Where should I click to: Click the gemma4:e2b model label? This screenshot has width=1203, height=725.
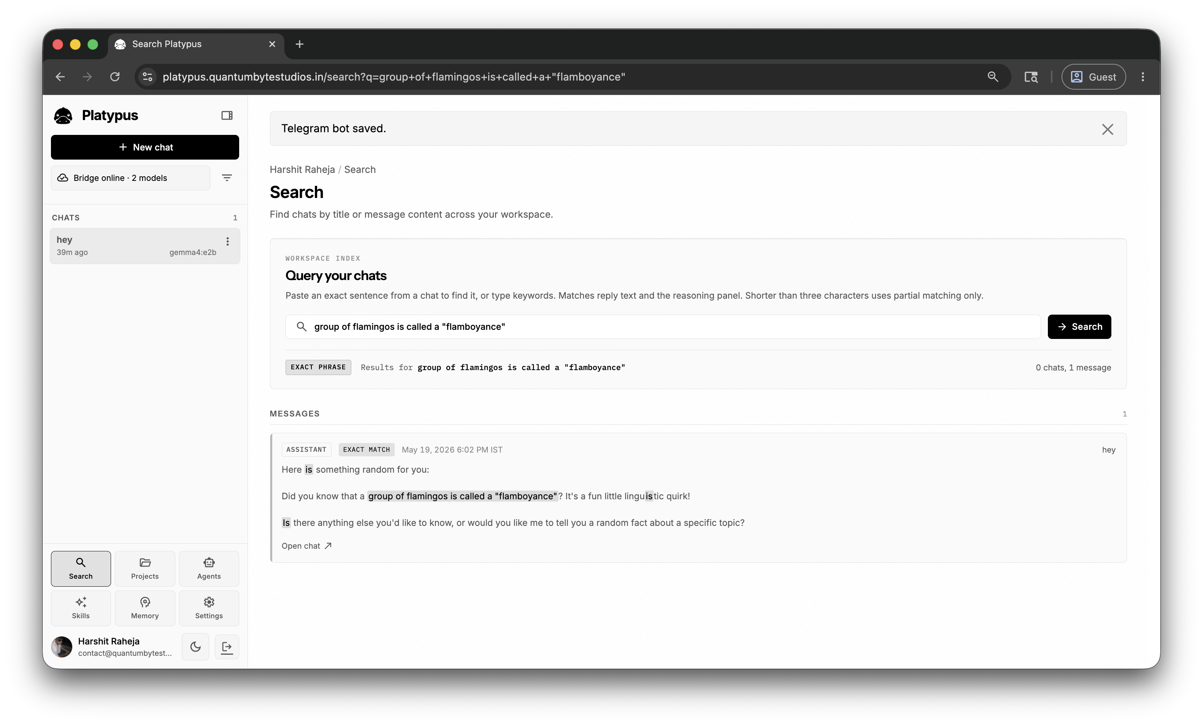192,252
